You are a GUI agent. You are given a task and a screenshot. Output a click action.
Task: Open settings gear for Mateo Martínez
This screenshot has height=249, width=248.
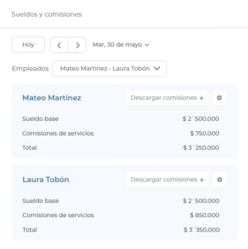(x=219, y=98)
